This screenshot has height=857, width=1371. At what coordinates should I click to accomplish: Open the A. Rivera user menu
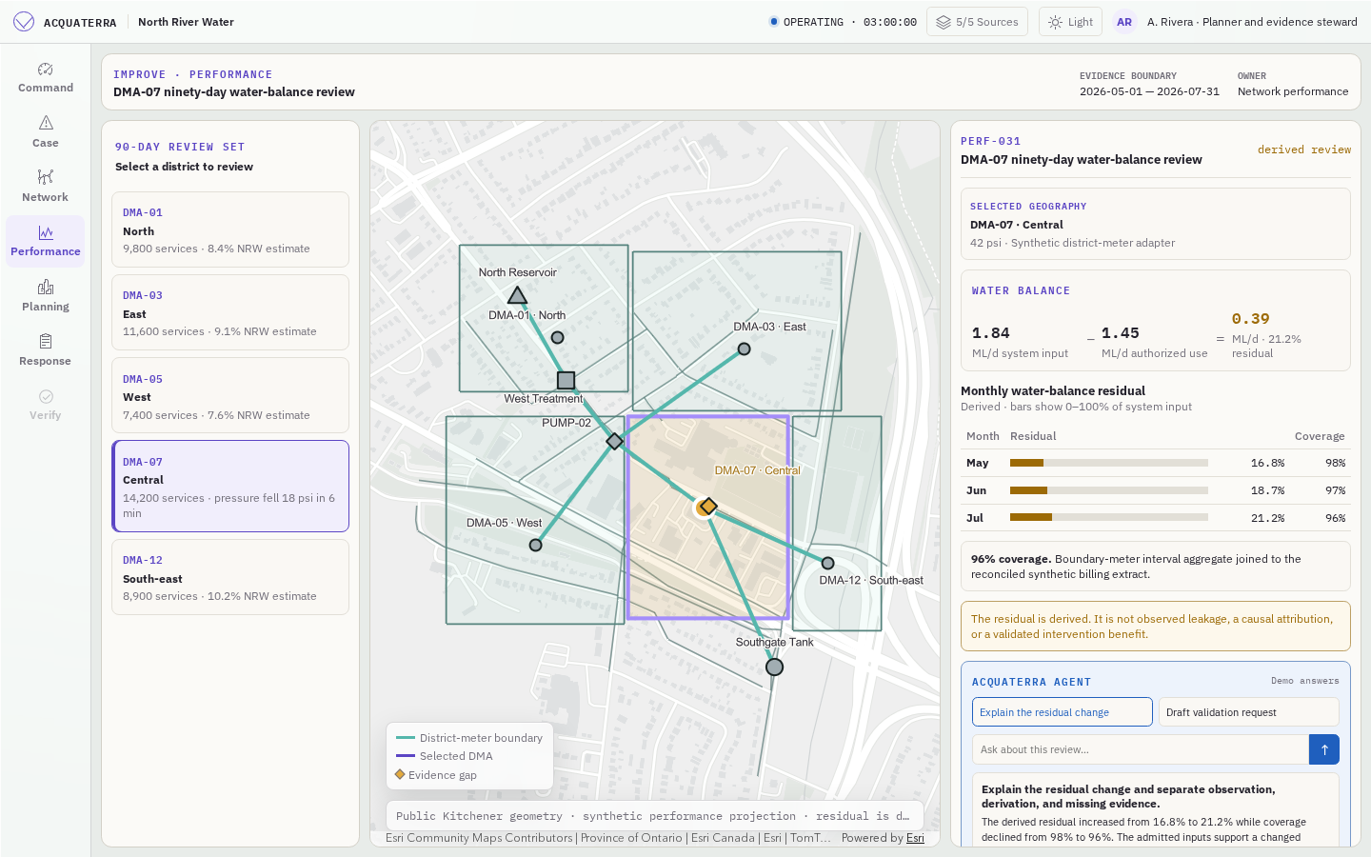(1236, 22)
